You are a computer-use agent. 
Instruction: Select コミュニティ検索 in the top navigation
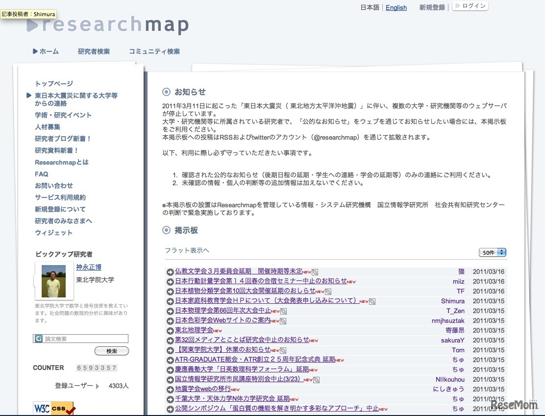point(154,51)
